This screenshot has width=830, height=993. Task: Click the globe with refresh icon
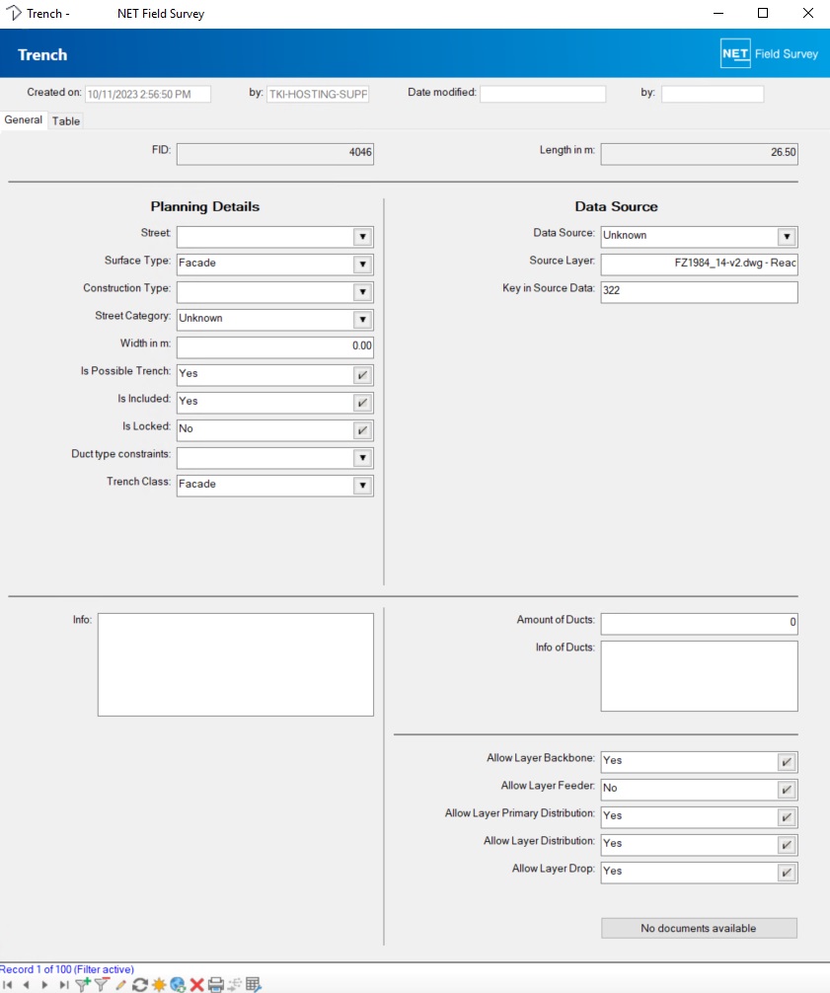[178, 985]
